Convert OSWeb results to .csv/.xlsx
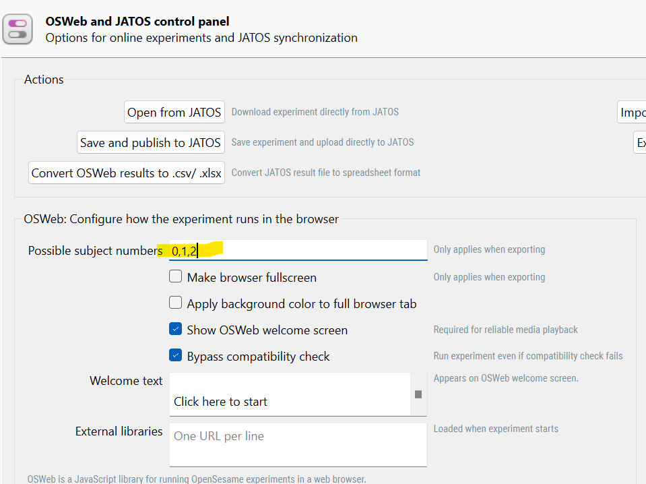646x484 pixels. click(x=127, y=173)
